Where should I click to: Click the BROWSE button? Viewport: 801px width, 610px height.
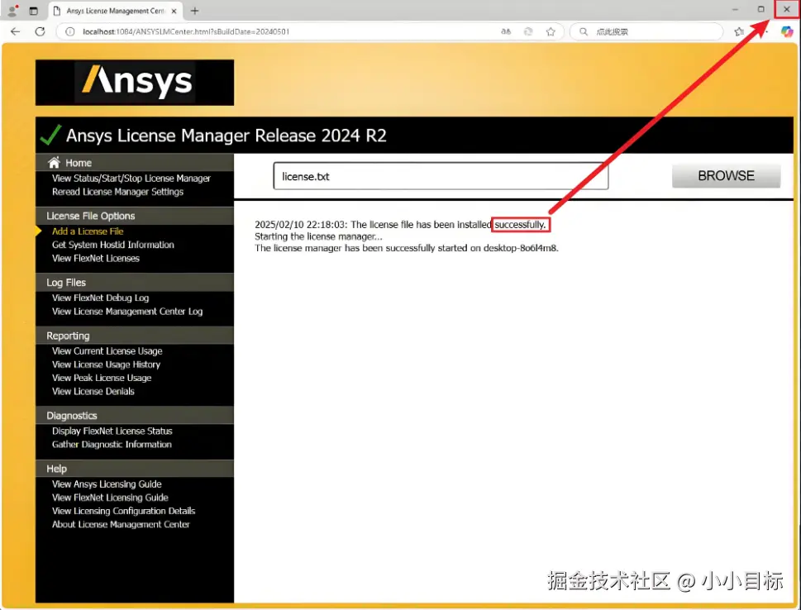[x=726, y=176]
